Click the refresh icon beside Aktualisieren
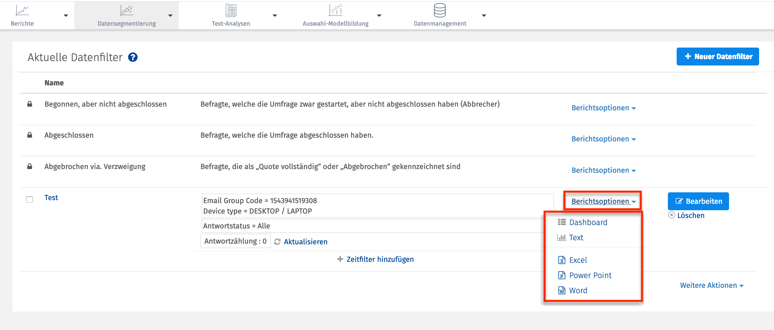This screenshot has height=330, width=774. (x=277, y=242)
